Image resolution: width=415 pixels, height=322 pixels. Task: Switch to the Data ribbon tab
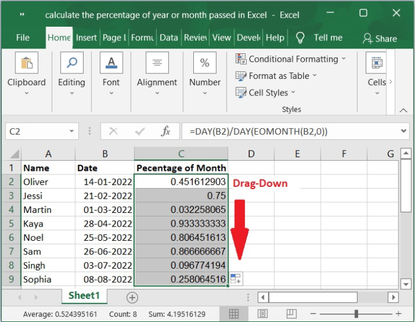pyautogui.click(x=168, y=37)
